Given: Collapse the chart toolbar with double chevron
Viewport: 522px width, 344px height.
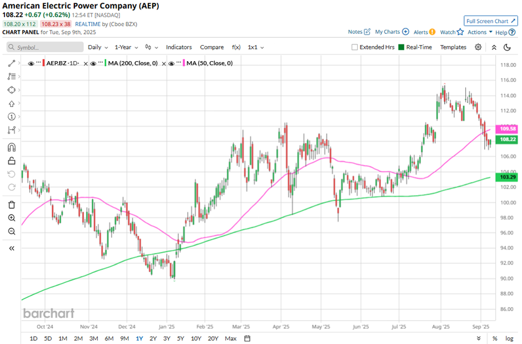Looking at the screenshot, I should pyautogui.click(x=494, y=47).
